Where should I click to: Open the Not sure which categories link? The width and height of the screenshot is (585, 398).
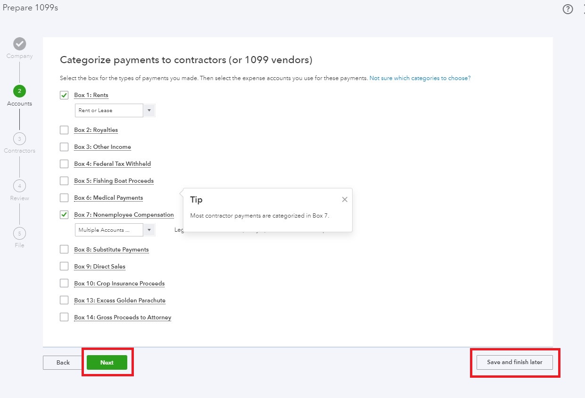point(420,78)
